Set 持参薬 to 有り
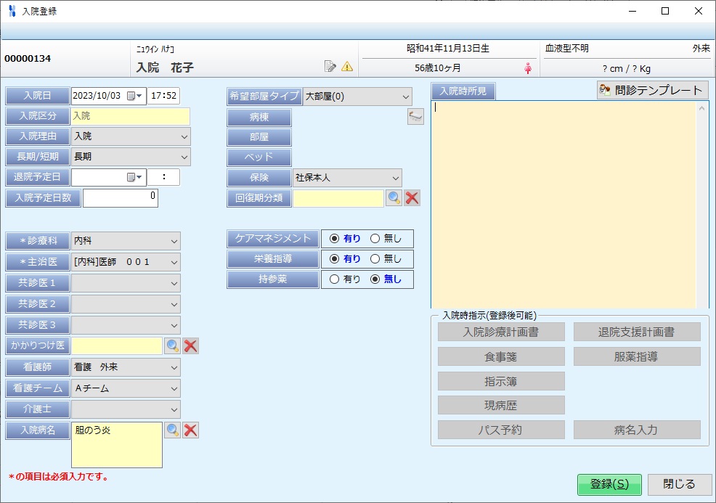The width and height of the screenshot is (716, 503). click(x=335, y=279)
